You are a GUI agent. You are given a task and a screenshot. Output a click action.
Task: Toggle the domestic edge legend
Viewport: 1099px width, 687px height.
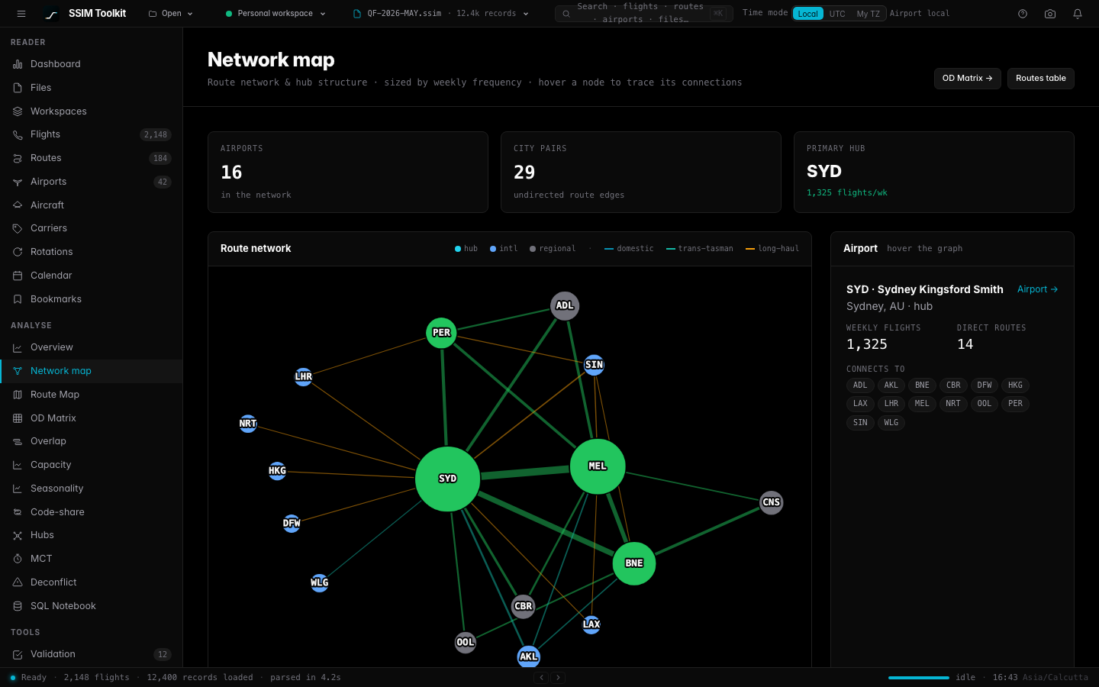tap(629, 249)
